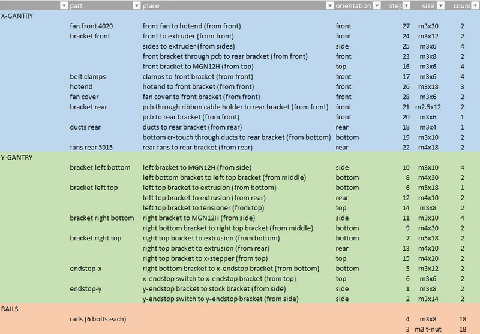Select 'hotend to front bracket (from front)' cell
The height and width of the screenshot is (334, 480).
(199, 86)
